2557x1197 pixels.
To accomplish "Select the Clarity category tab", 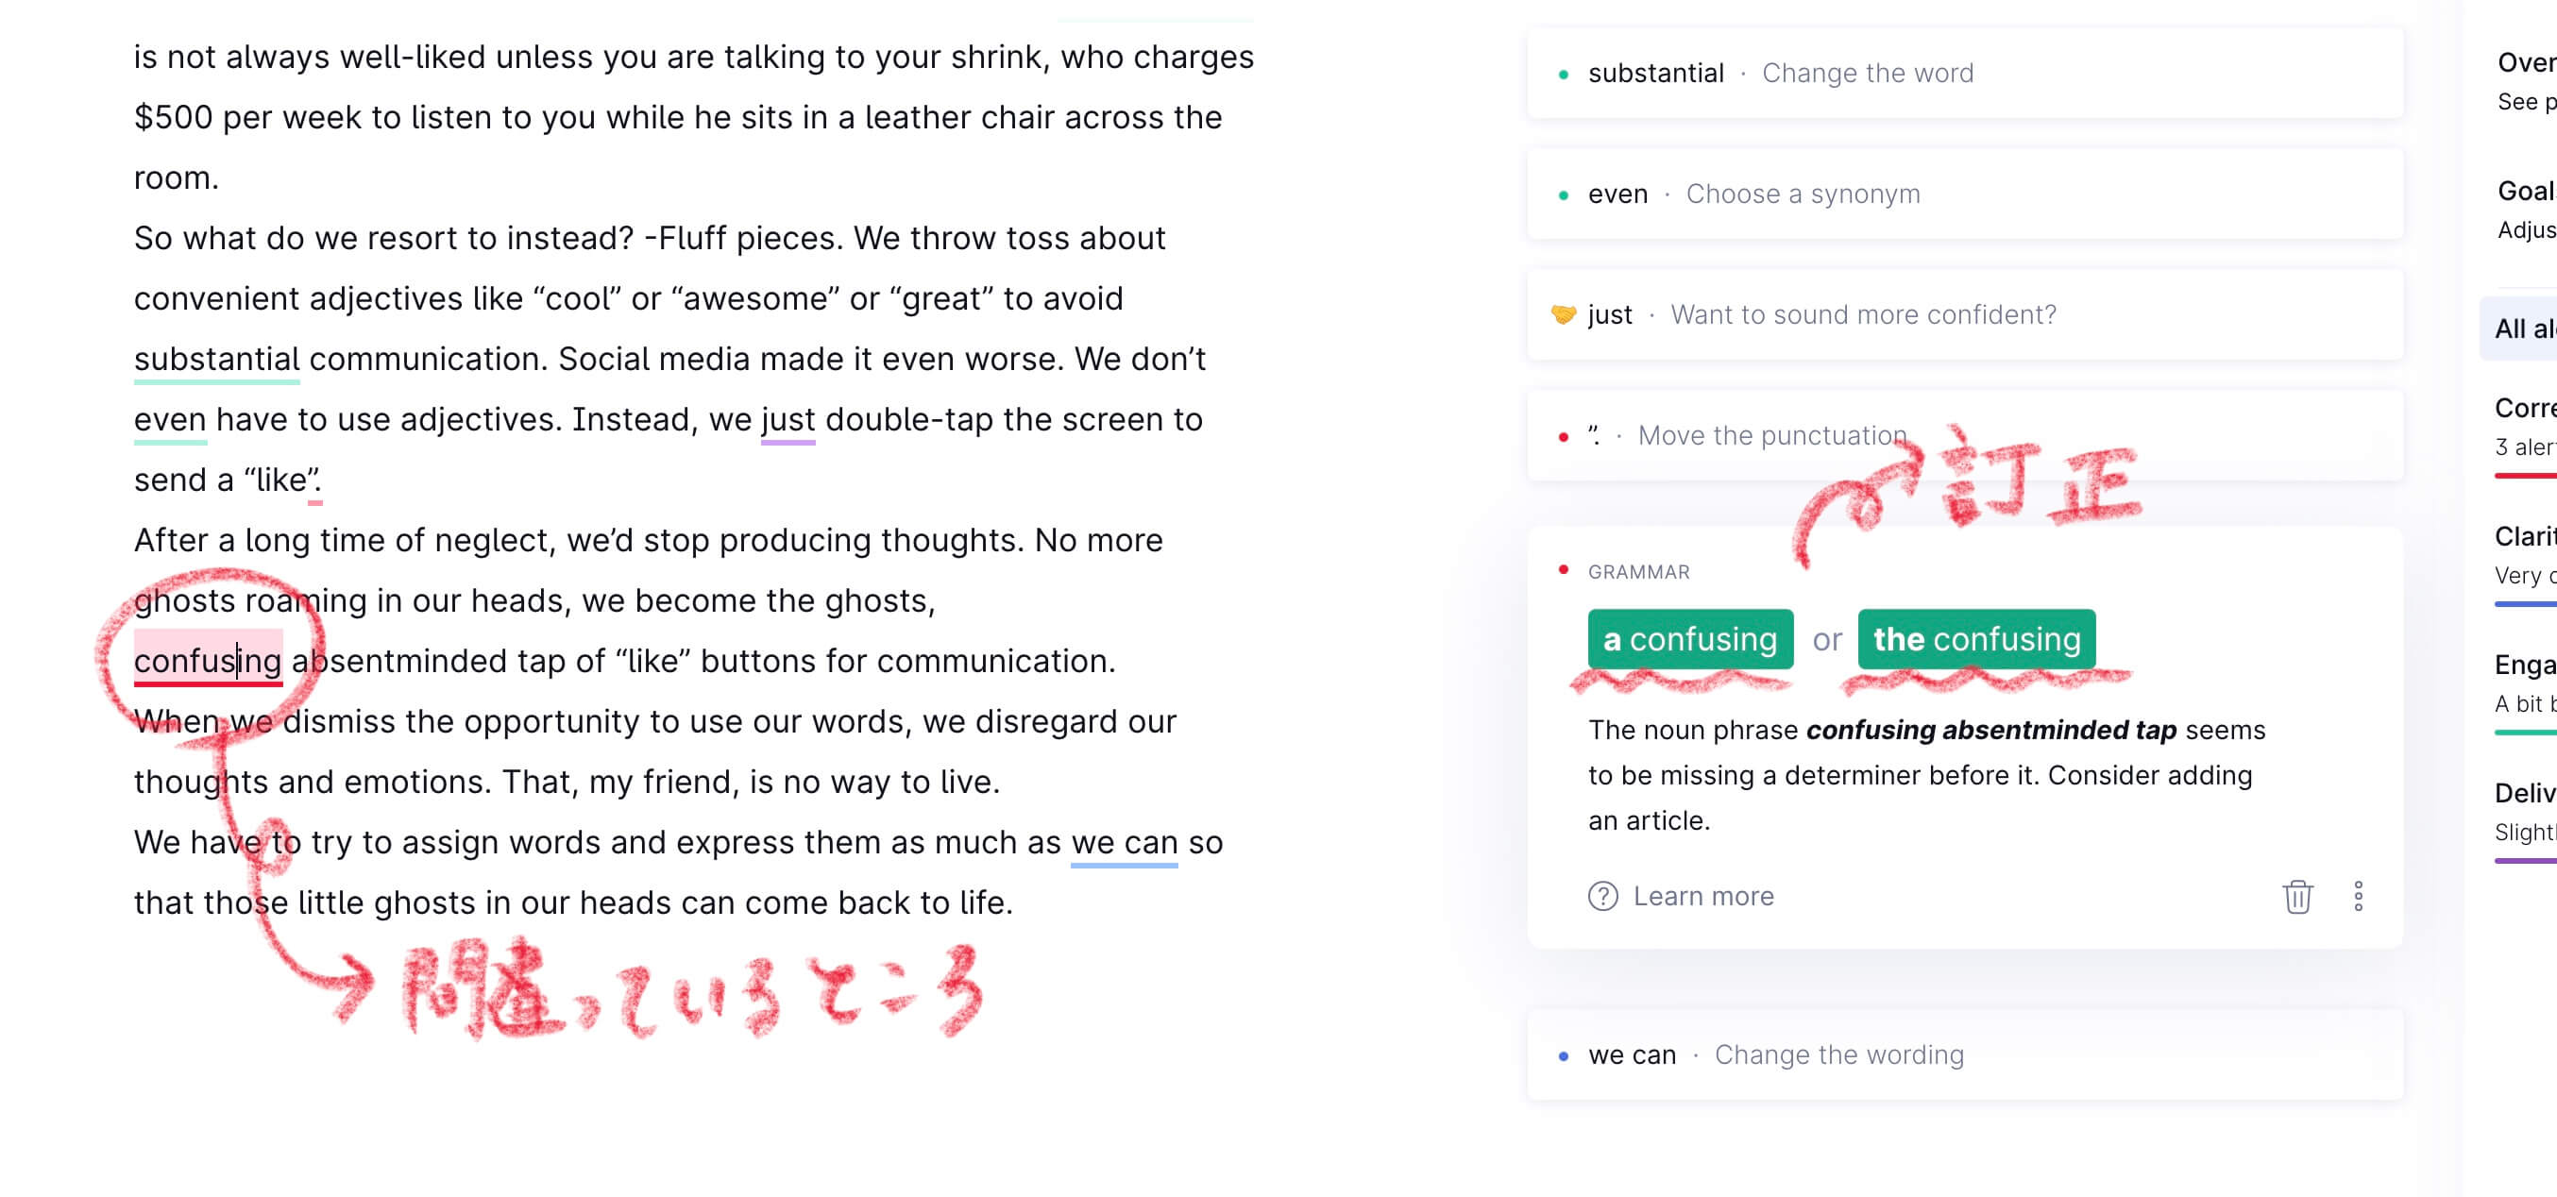I will coord(2525,555).
